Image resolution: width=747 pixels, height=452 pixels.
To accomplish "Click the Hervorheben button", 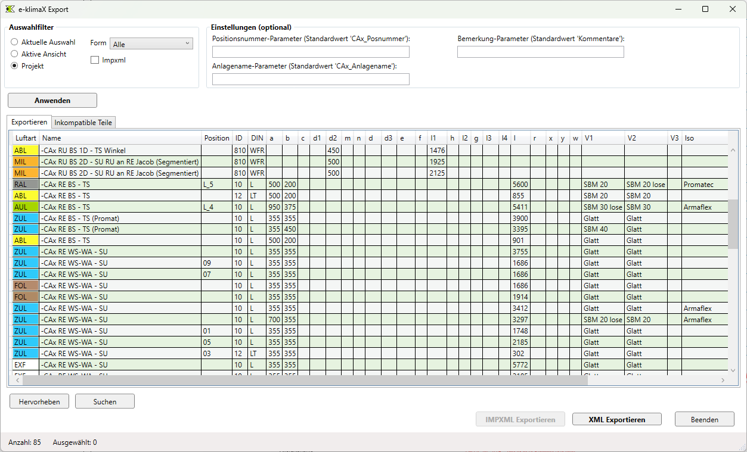I will 39,401.
